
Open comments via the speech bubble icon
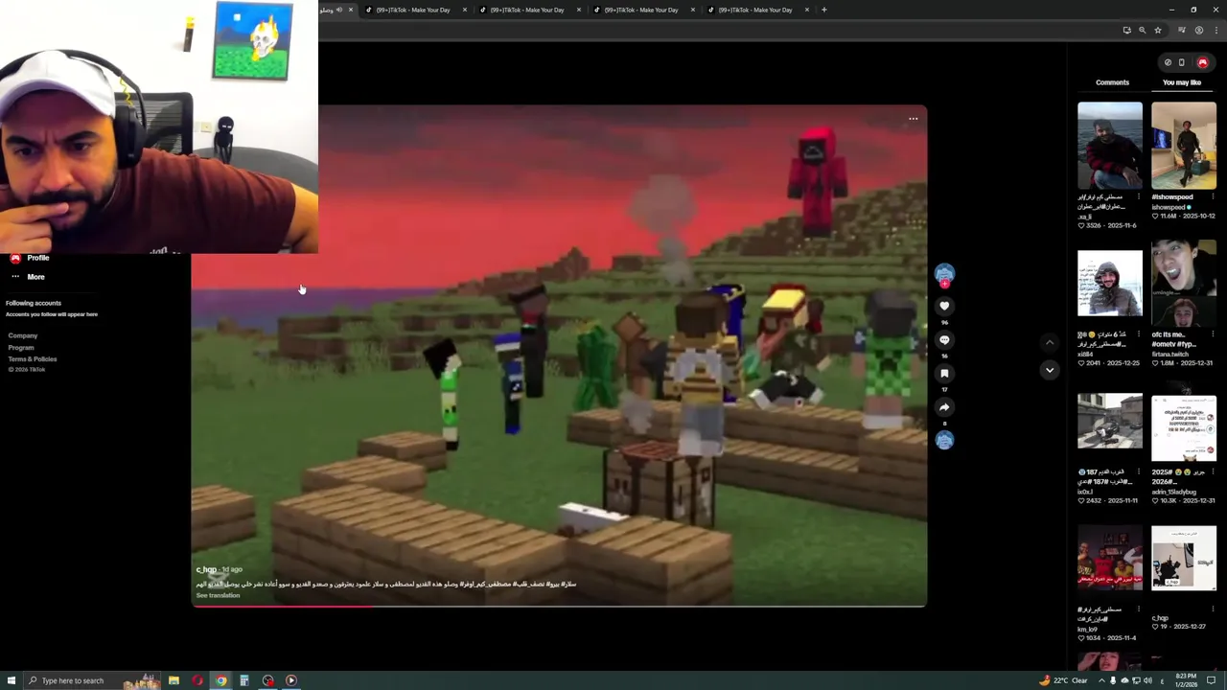(x=944, y=339)
